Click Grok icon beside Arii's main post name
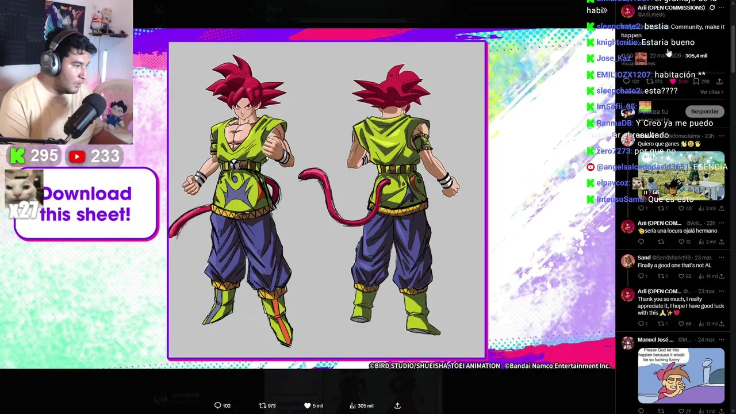 [712, 7]
